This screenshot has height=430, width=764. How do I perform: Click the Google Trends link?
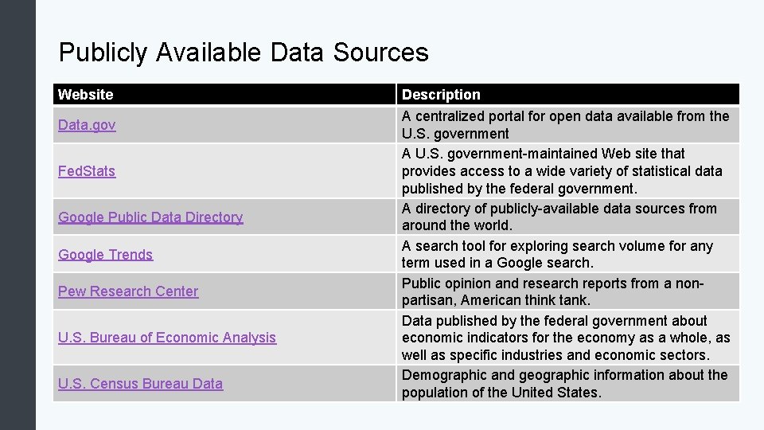click(105, 255)
